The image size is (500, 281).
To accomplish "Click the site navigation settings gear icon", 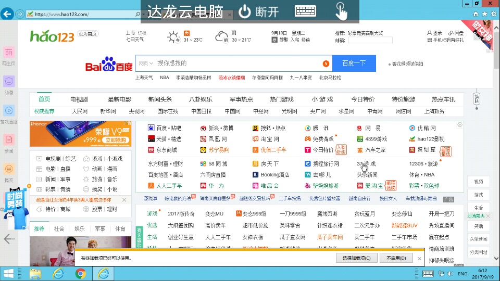I will pos(459,125).
